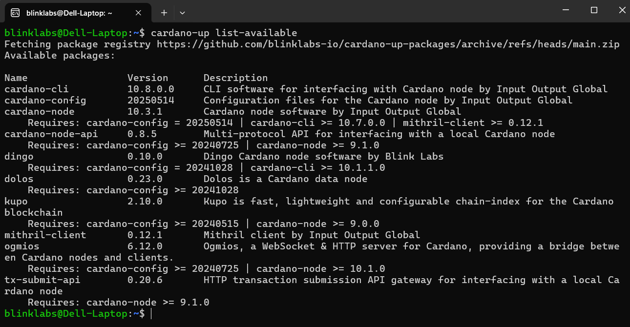
Task: Click the cardano-node-api package name
Action: 51,134
